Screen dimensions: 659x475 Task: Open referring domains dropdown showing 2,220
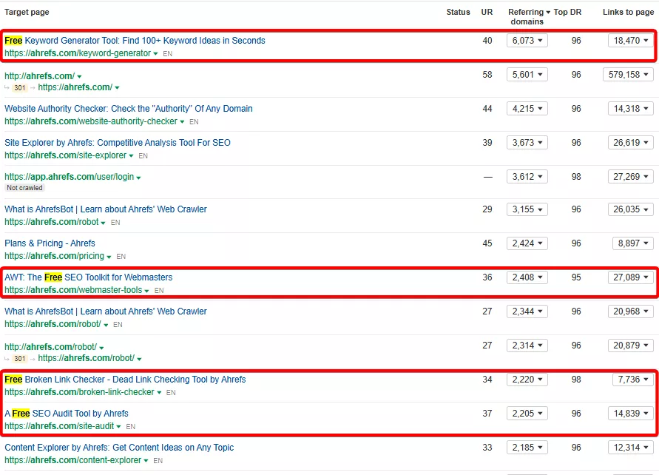[527, 380]
